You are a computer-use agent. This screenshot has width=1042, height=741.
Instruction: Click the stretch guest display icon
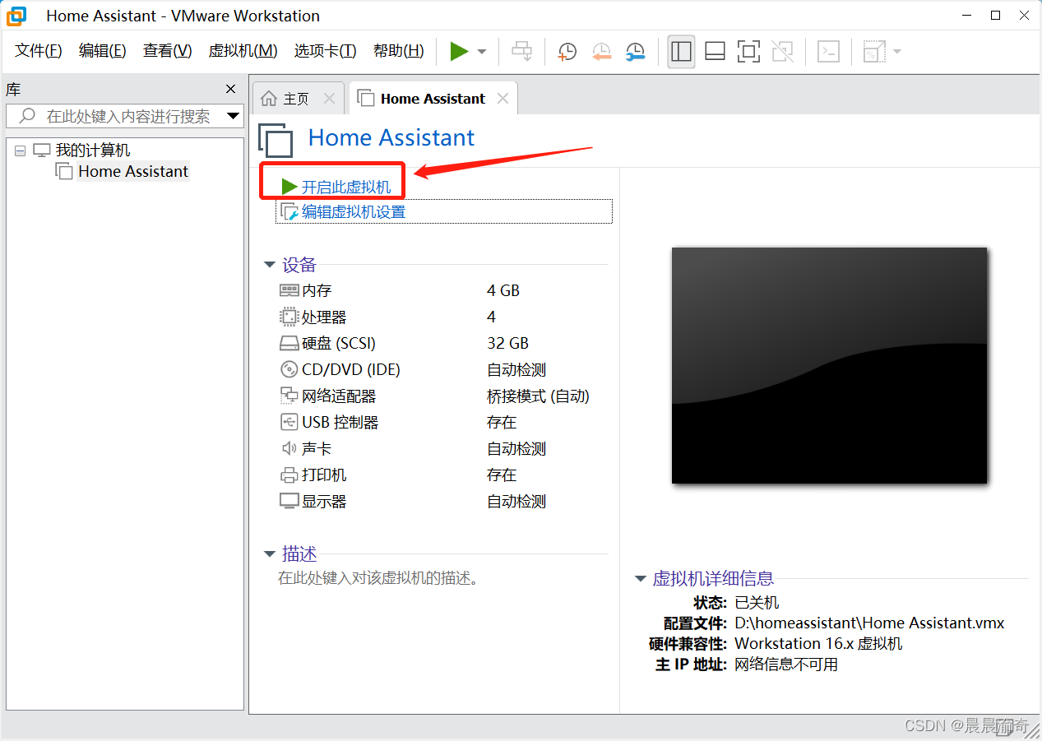point(873,51)
